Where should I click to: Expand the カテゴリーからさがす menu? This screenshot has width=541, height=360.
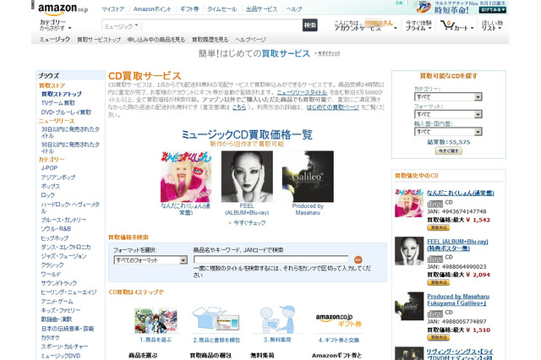click(x=55, y=25)
